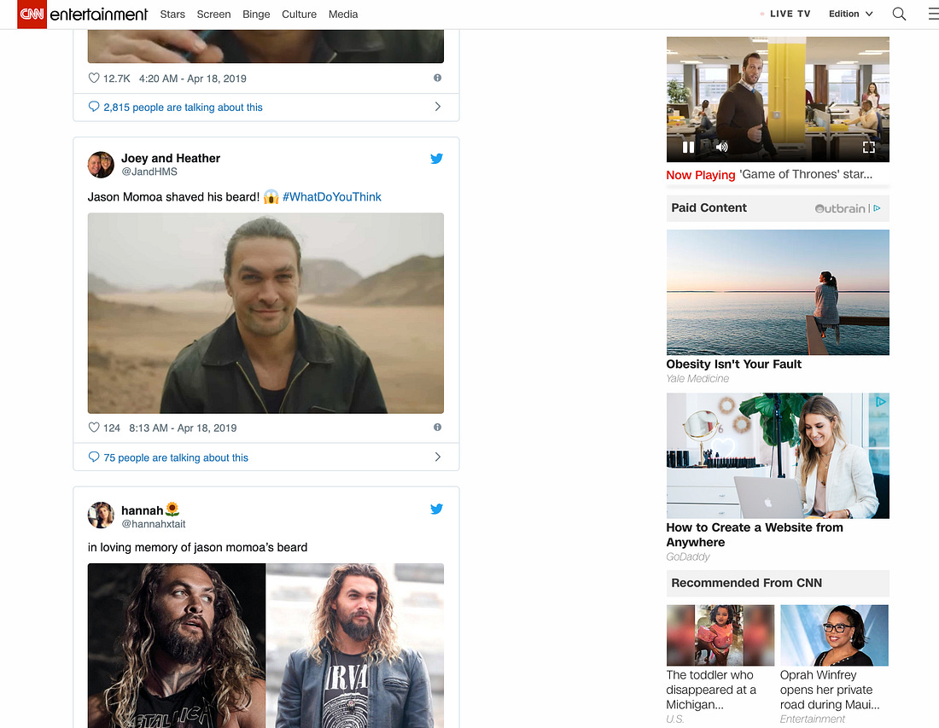This screenshot has height=728, width=939.
Task: Open timestamp 4:20 AM - Apr 18, 2019
Action: click(x=193, y=79)
